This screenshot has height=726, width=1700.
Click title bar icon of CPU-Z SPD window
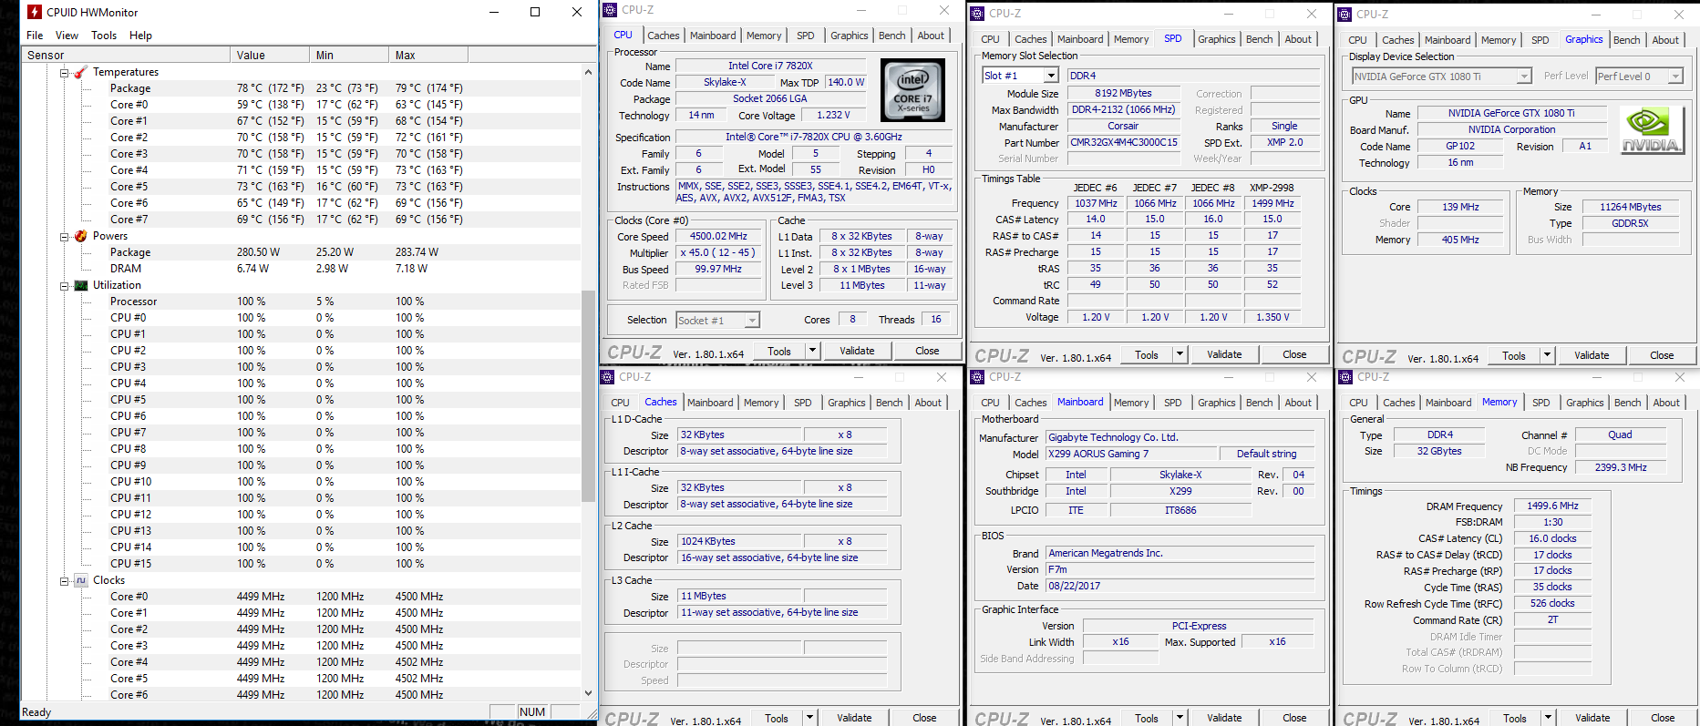coord(977,14)
